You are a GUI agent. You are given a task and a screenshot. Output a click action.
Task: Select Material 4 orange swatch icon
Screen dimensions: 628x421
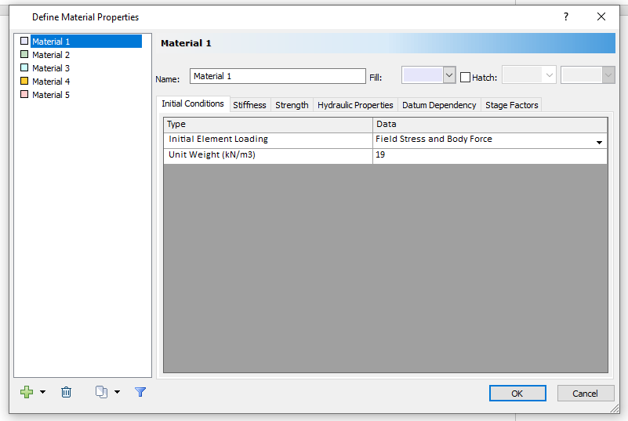pyautogui.click(x=24, y=82)
